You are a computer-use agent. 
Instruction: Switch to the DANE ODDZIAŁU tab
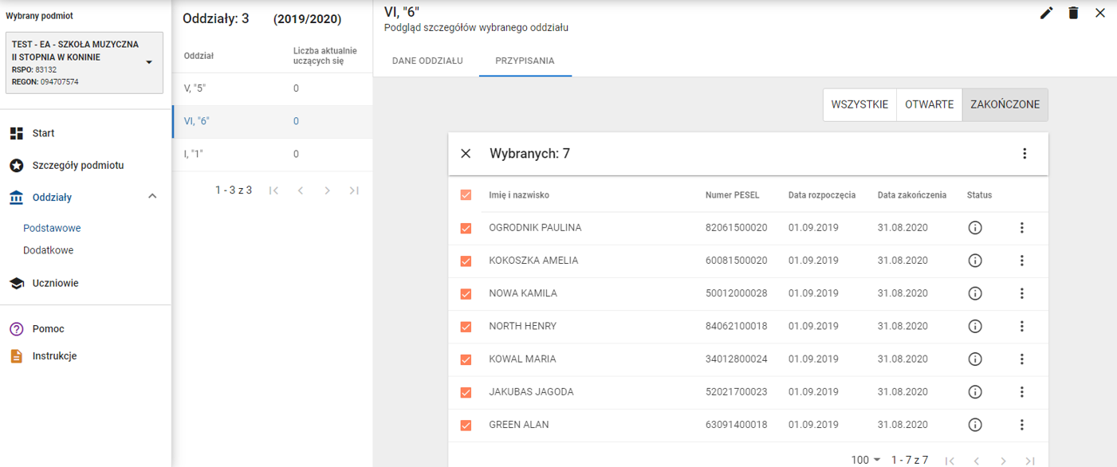click(427, 61)
